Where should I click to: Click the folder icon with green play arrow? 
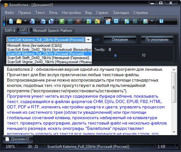click(97, 21)
